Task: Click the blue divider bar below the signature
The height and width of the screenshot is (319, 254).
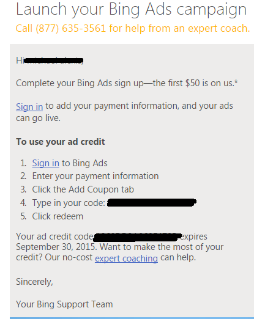Action: pos(132,318)
